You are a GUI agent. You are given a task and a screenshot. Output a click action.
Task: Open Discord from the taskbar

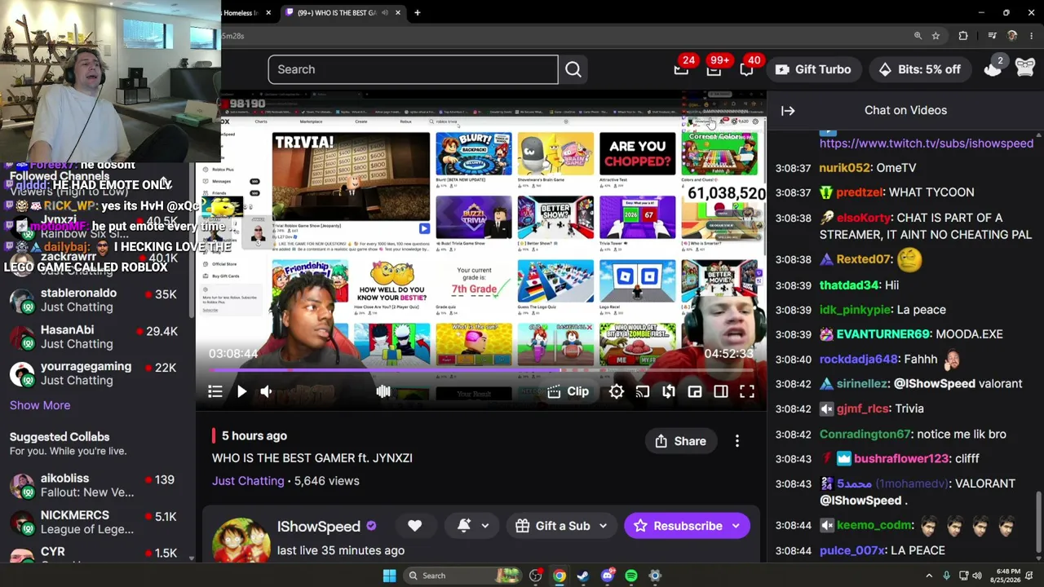tap(607, 576)
